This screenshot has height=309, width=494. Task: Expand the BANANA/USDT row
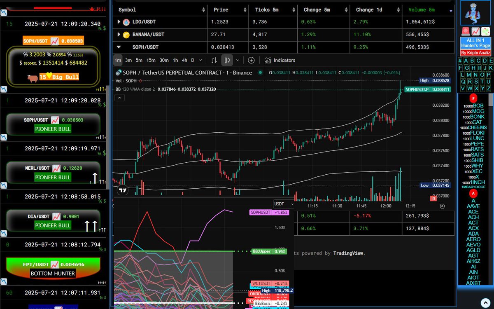[x=119, y=35]
